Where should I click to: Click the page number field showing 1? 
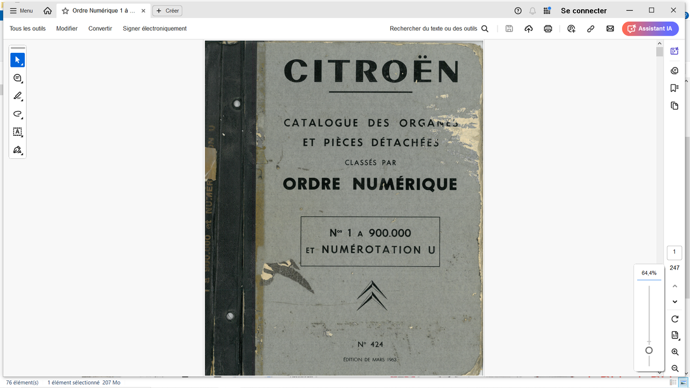(x=674, y=252)
